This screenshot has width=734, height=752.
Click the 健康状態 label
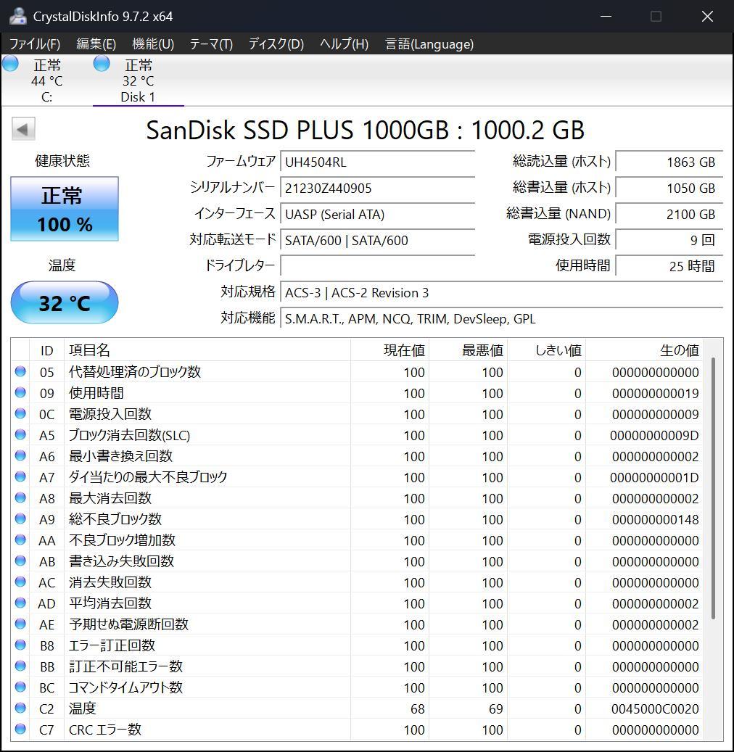click(62, 161)
